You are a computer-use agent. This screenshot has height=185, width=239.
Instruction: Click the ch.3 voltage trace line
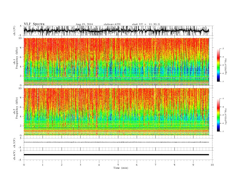pyautogui.click(x=116, y=142)
